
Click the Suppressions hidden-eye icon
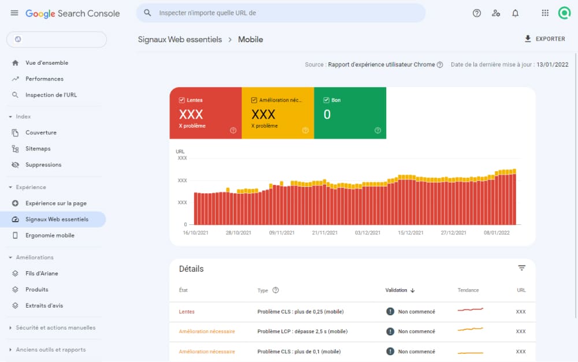[15, 165]
